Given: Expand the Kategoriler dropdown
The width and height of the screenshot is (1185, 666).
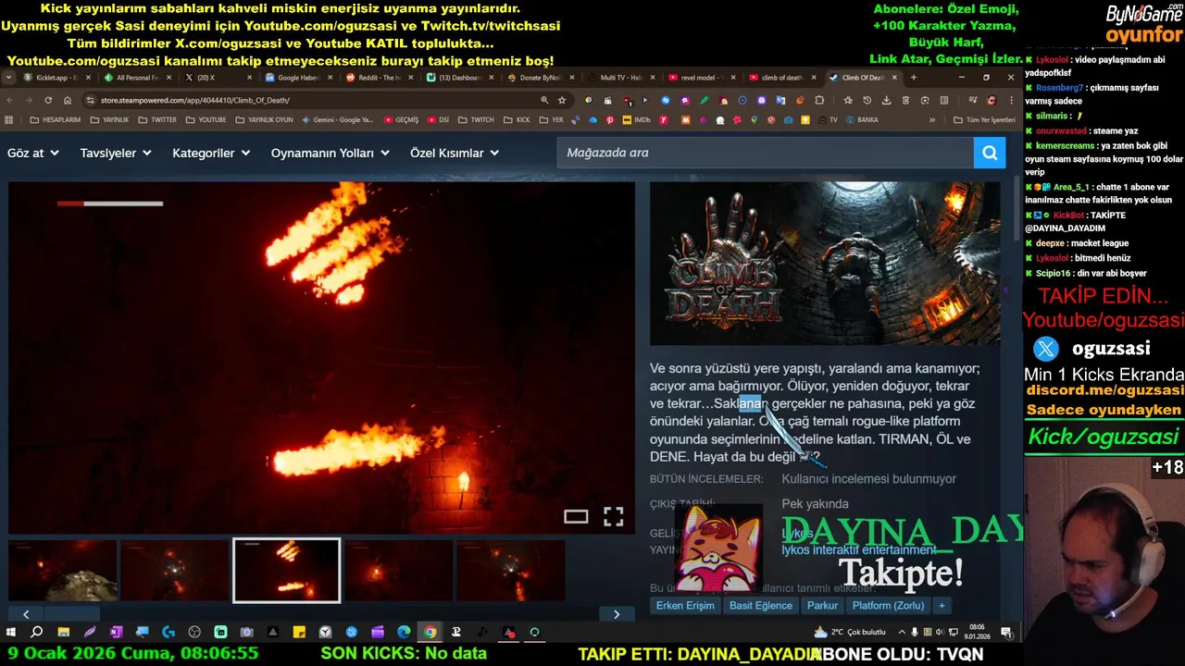Looking at the screenshot, I should pyautogui.click(x=211, y=153).
